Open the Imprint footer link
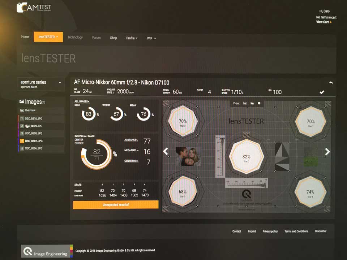This screenshot has height=260, width=347. pos(252,231)
